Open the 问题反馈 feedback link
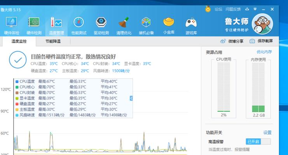Screen dimensions: 288x155 [x=233, y=9]
